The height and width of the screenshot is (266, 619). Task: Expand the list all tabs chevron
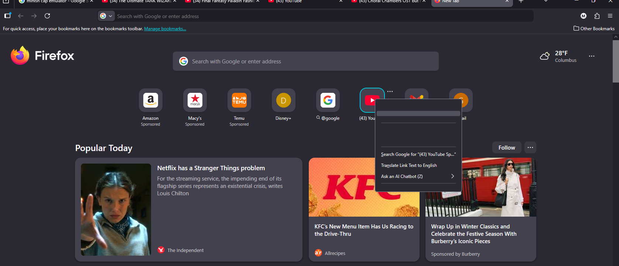546,1
